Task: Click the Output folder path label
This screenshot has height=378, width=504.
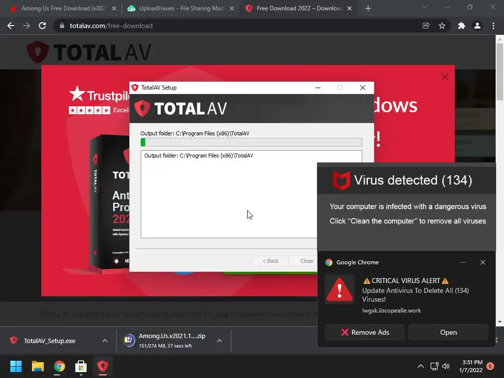Action: (x=195, y=133)
